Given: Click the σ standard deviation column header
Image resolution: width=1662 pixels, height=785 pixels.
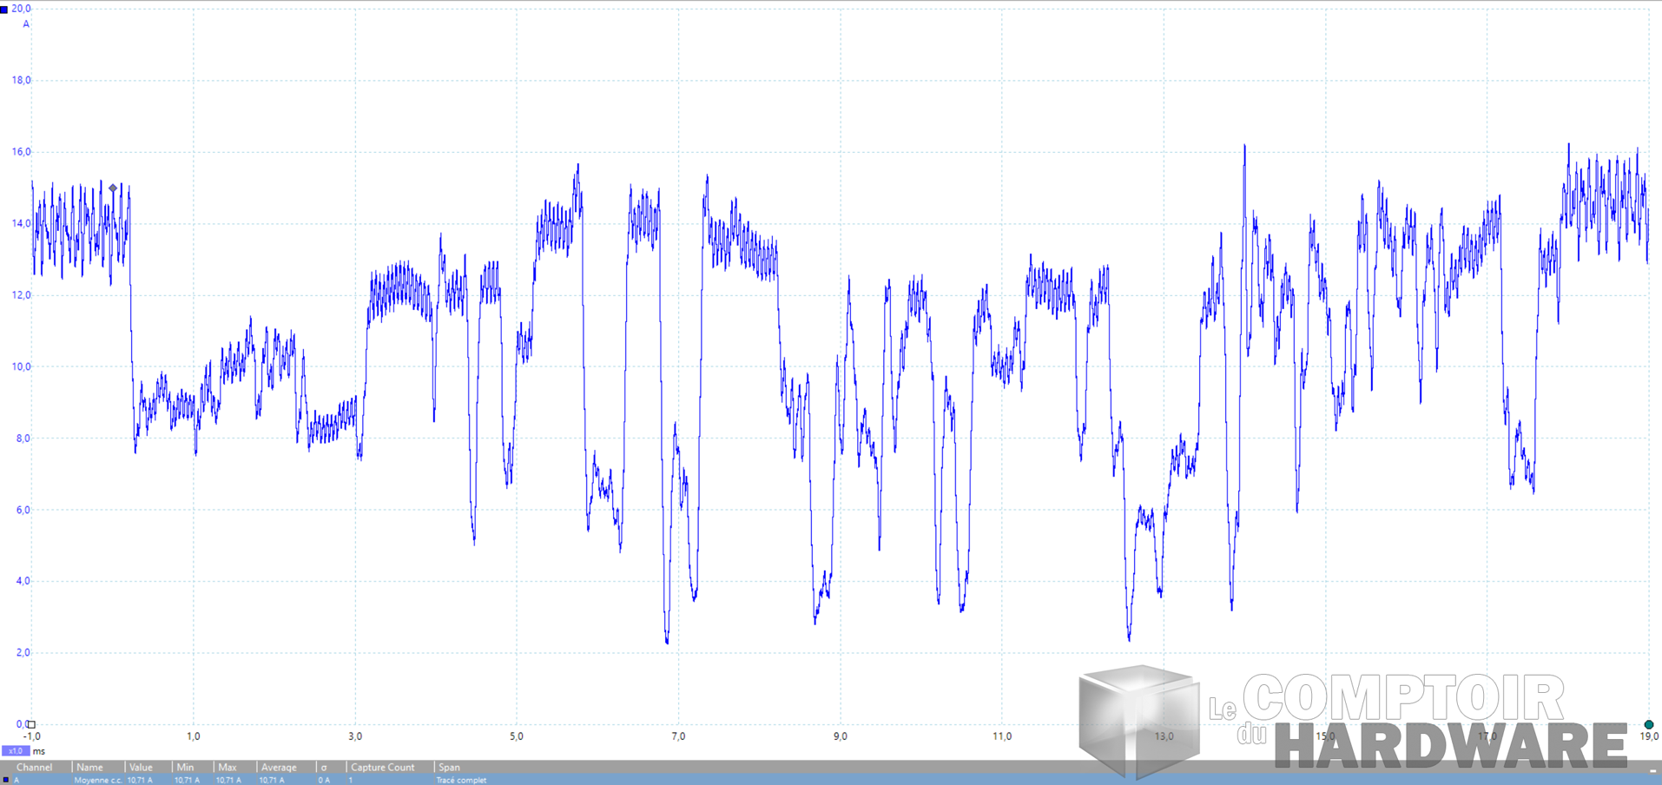Looking at the screenshot, I should coord(324,768).
